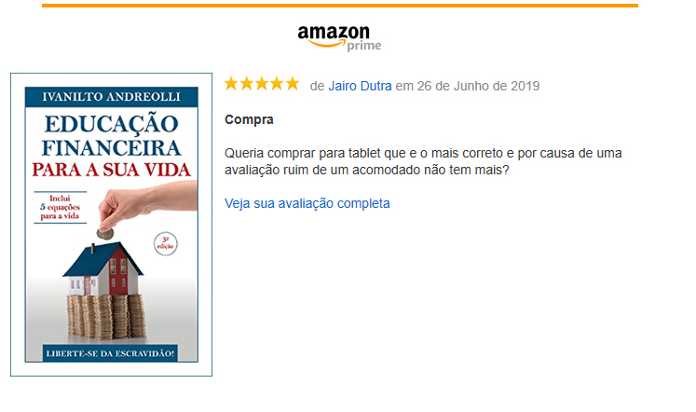The width and height of the screenshot is (696, 412).
Task: Open Veja sua avaliação completa link
Action: pyautogui.click(x=307, y=203)
